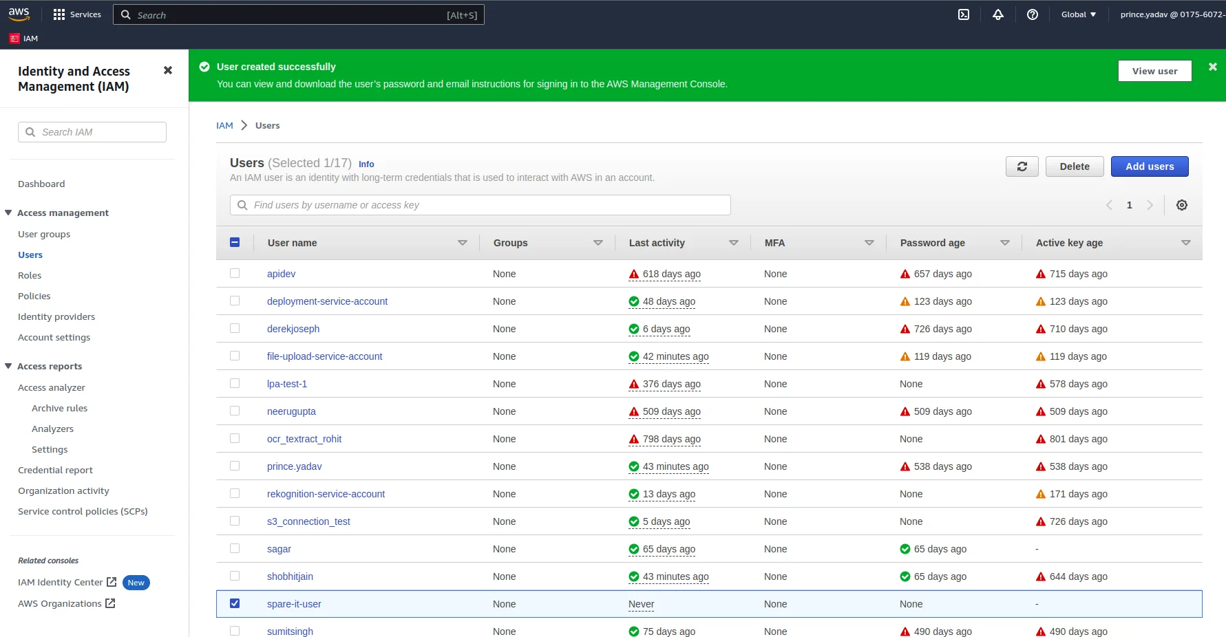Image resolution: width=1226 pixels, height=637 pixels.
Task: Open the Services grid menu
Action: pyautogui.click(x=77, y=14)
